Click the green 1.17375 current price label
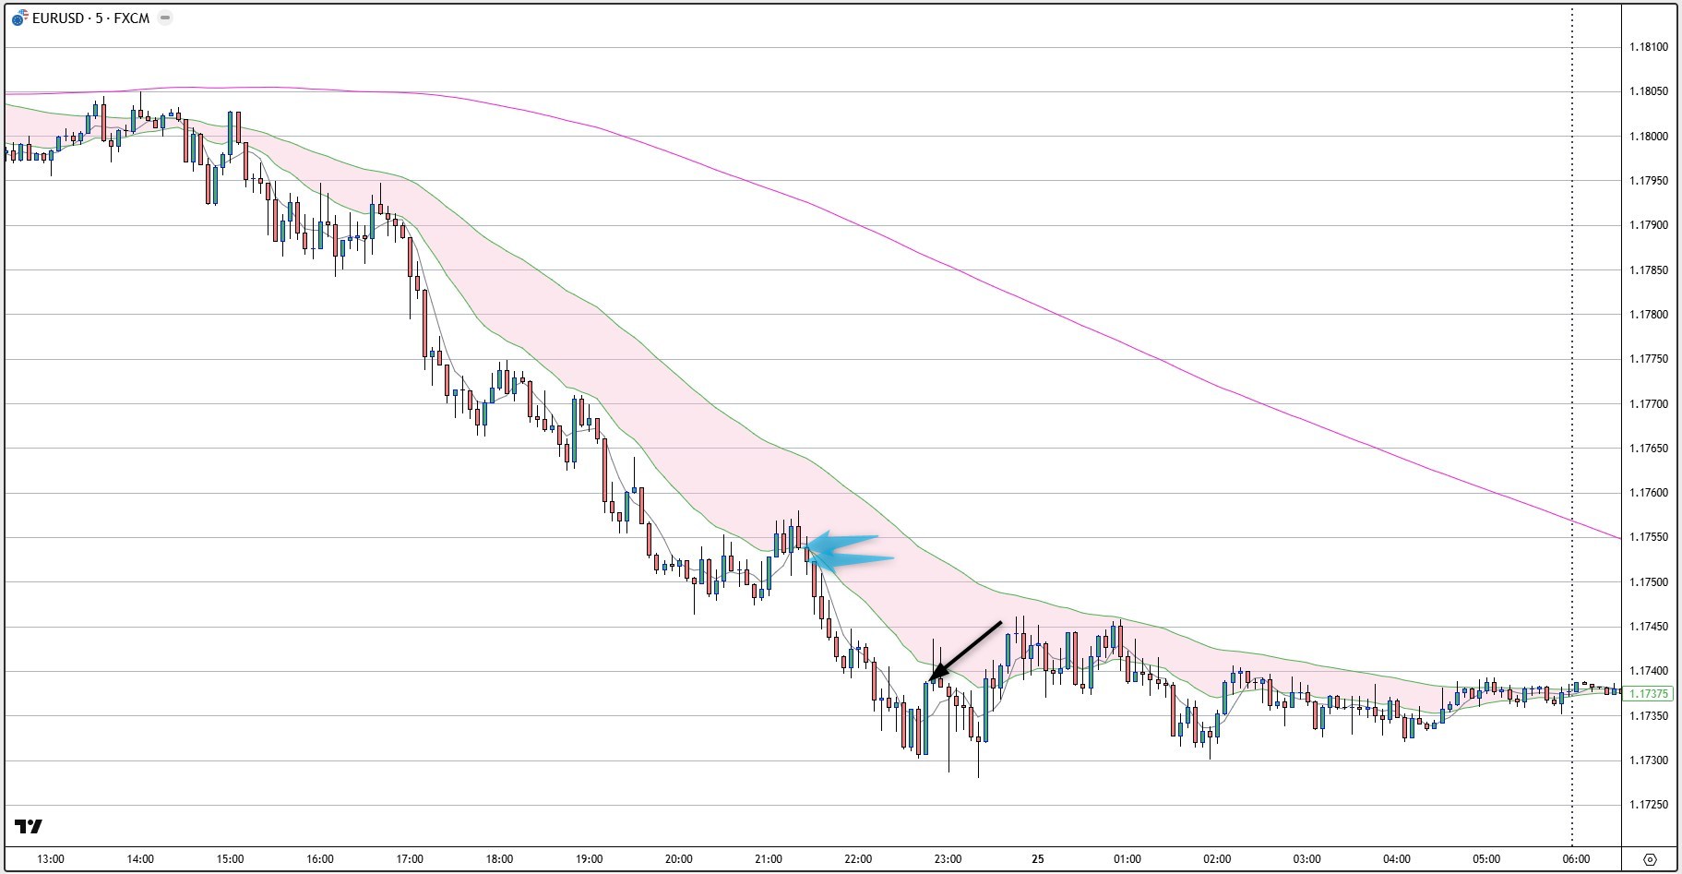This screenshot has width=1682, height=874. [1649, 694]
